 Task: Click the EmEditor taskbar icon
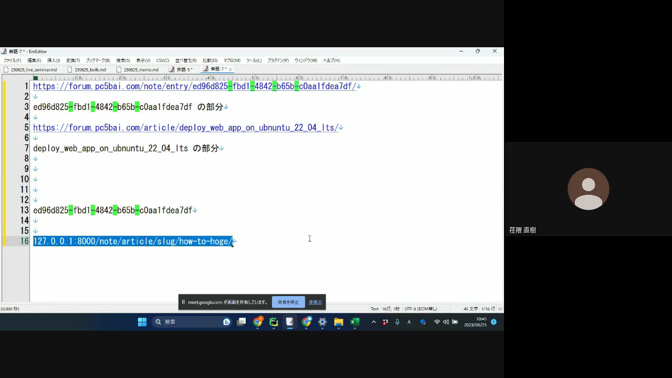coord(290,322)
